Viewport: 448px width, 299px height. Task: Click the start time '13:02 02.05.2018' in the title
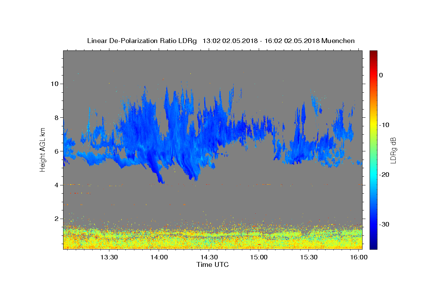pyautogui.click(x=230, y=41)
